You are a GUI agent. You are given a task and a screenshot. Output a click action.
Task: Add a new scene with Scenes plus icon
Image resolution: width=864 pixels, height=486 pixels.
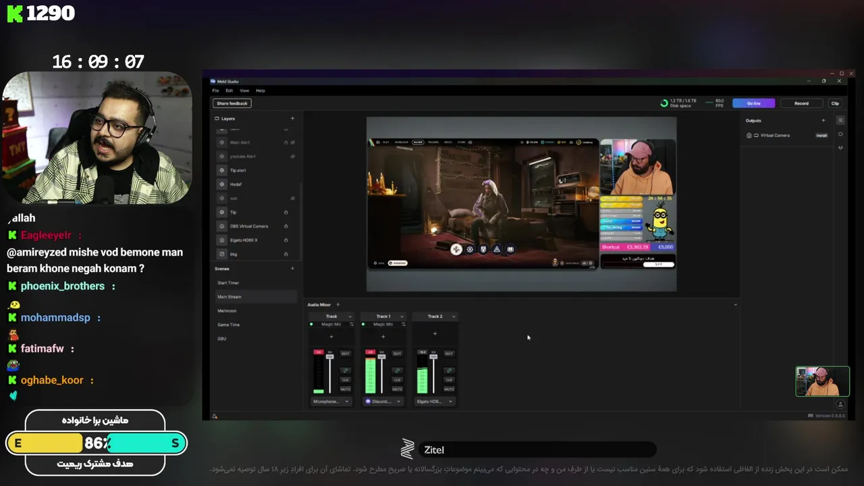(292, 269)
